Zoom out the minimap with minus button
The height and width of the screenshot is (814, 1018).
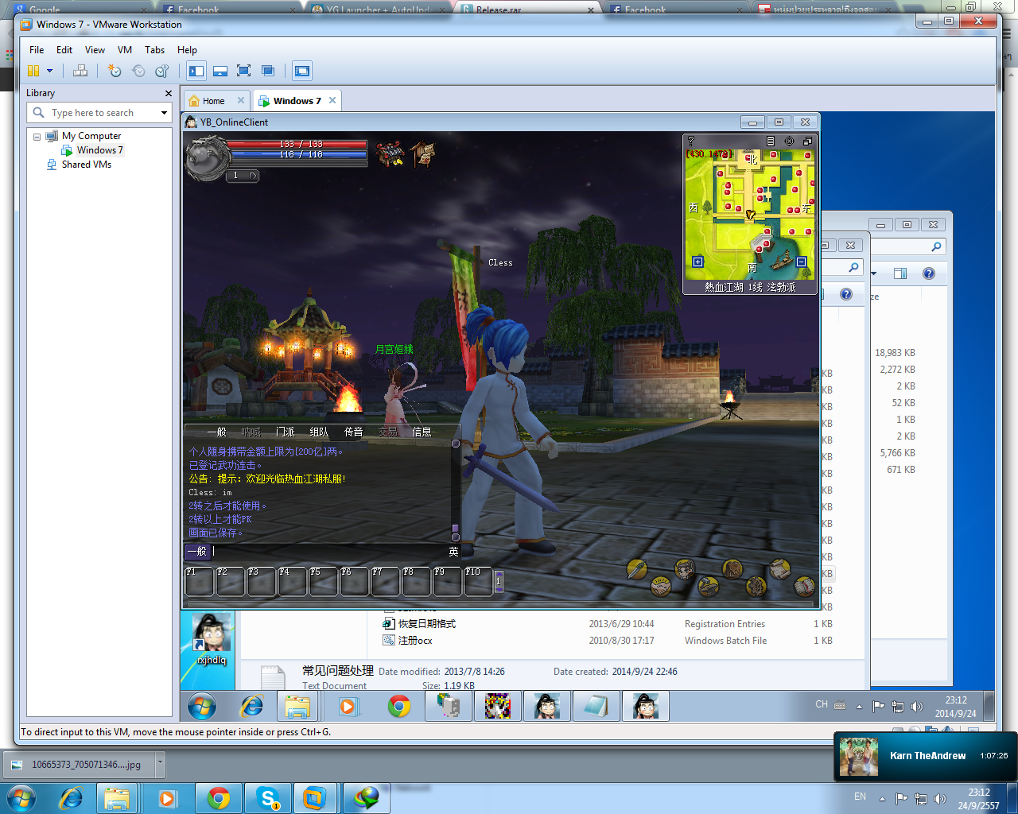click(x=801, y=262)
